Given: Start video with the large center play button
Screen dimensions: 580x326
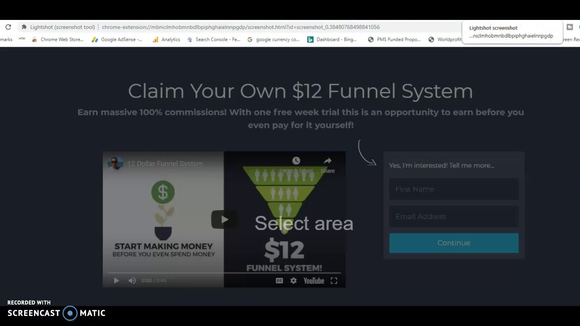Looking at the screenshot, I should (224, 220).
